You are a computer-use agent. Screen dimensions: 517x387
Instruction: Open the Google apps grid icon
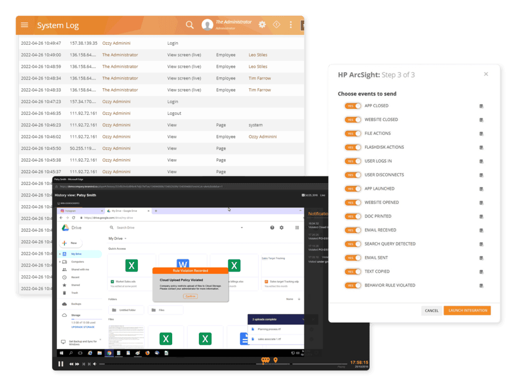click(297, 228)
